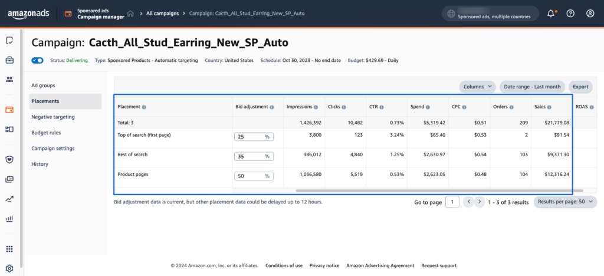The height and width of the screenshot is (276, 604).
Task: Open the settings gear in sidebar
Action: point(9,269)
